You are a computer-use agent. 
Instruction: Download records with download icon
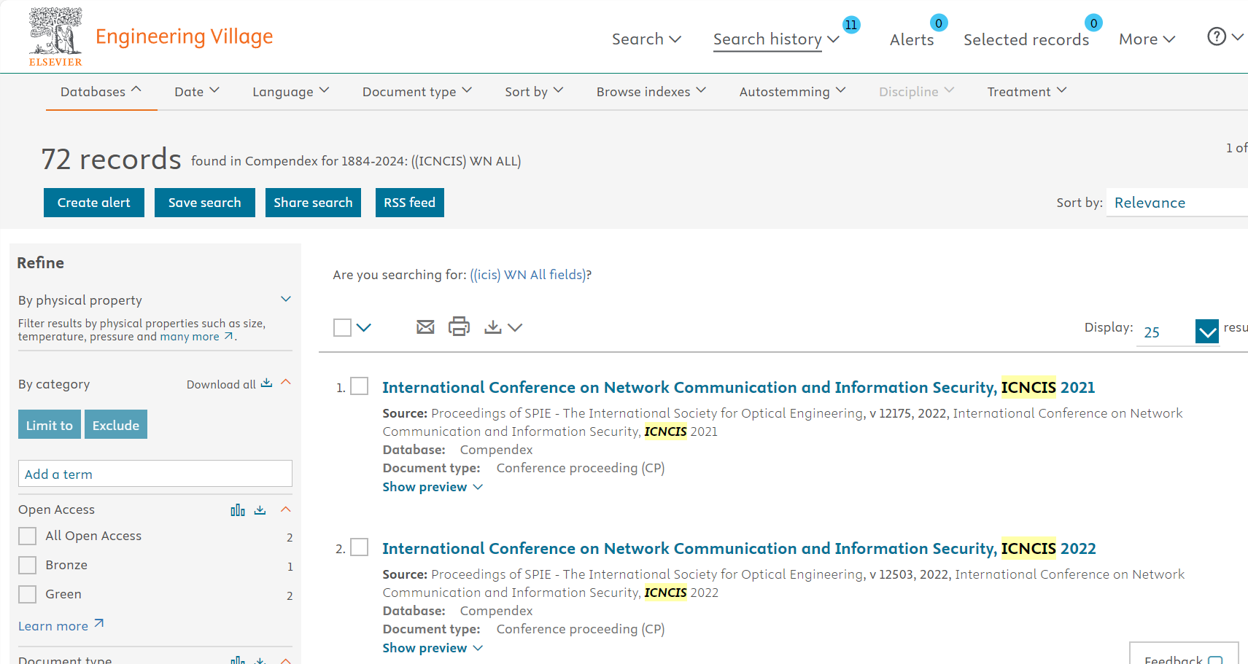[x=493, y=327]
